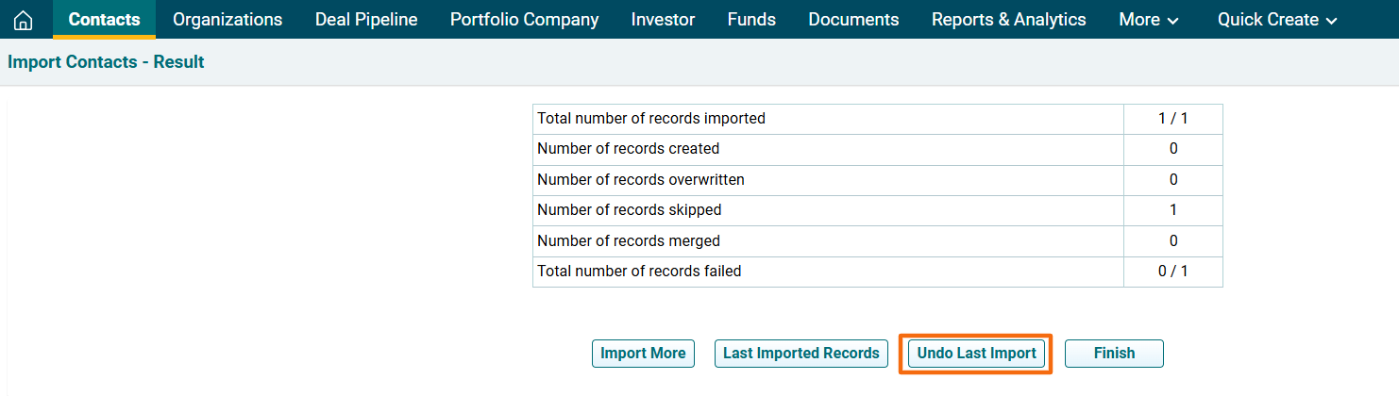Click the Number of records skipped label

[x=629, y=210]
